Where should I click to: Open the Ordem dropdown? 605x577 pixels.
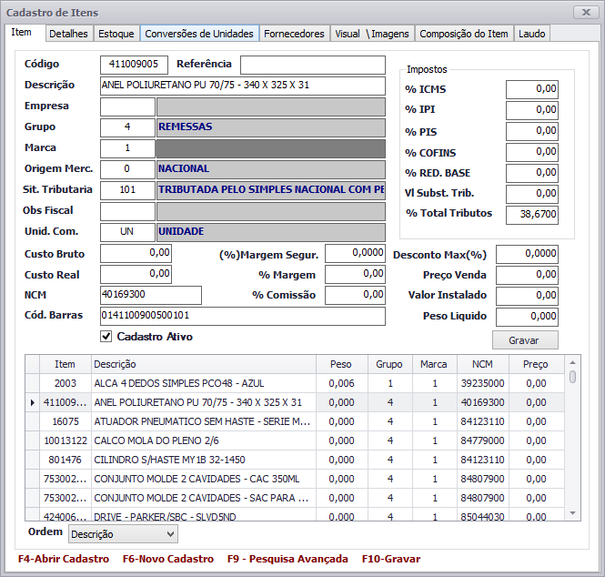[123, 534]
